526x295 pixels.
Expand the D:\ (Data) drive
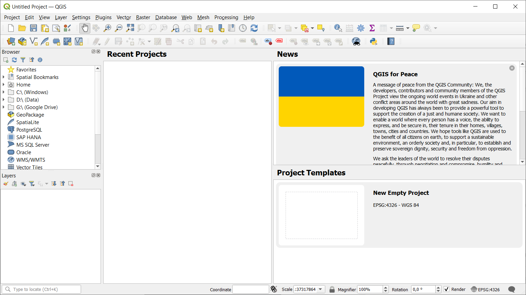tap(4, 100)
